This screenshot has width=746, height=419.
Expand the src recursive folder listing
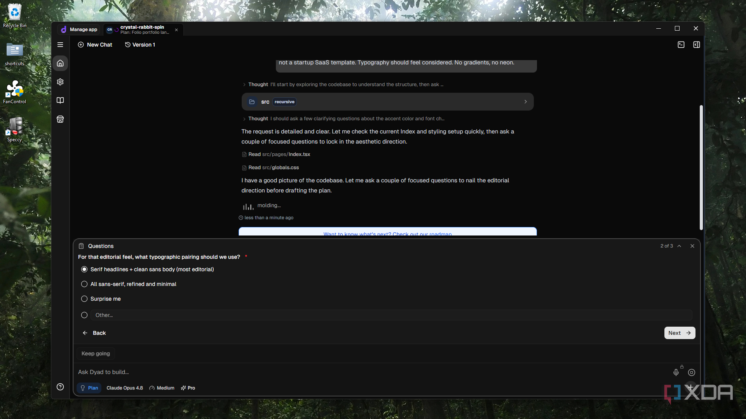pyautogui.click(x=387, y=102)
